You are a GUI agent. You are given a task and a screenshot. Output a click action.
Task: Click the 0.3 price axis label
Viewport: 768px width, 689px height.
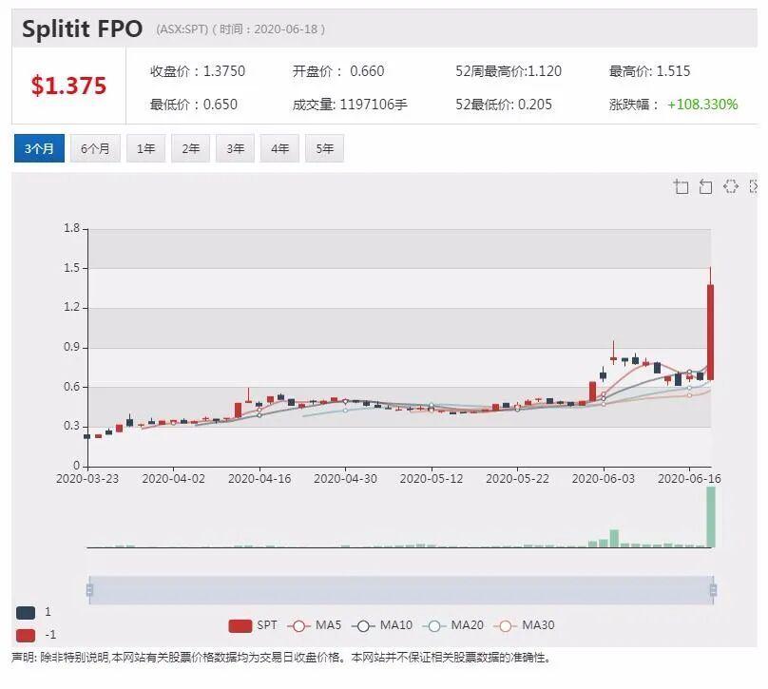[x=71, y=426]
